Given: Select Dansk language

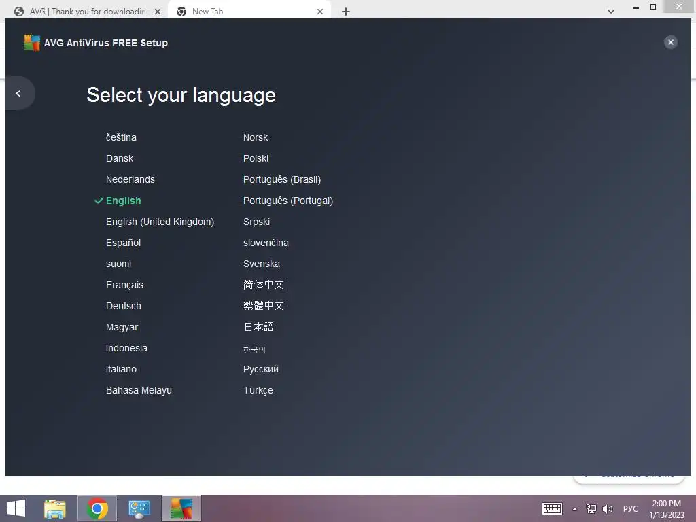Looking at the screenshot, I should [120, 158].
